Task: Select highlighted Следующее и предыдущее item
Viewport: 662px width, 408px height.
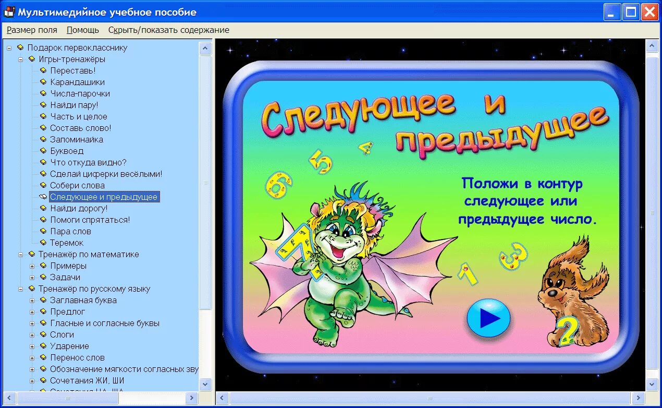Action: click(x=104, y=197)
